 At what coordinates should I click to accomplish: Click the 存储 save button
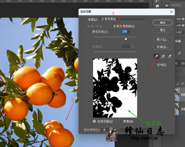(x=162, y=47)
